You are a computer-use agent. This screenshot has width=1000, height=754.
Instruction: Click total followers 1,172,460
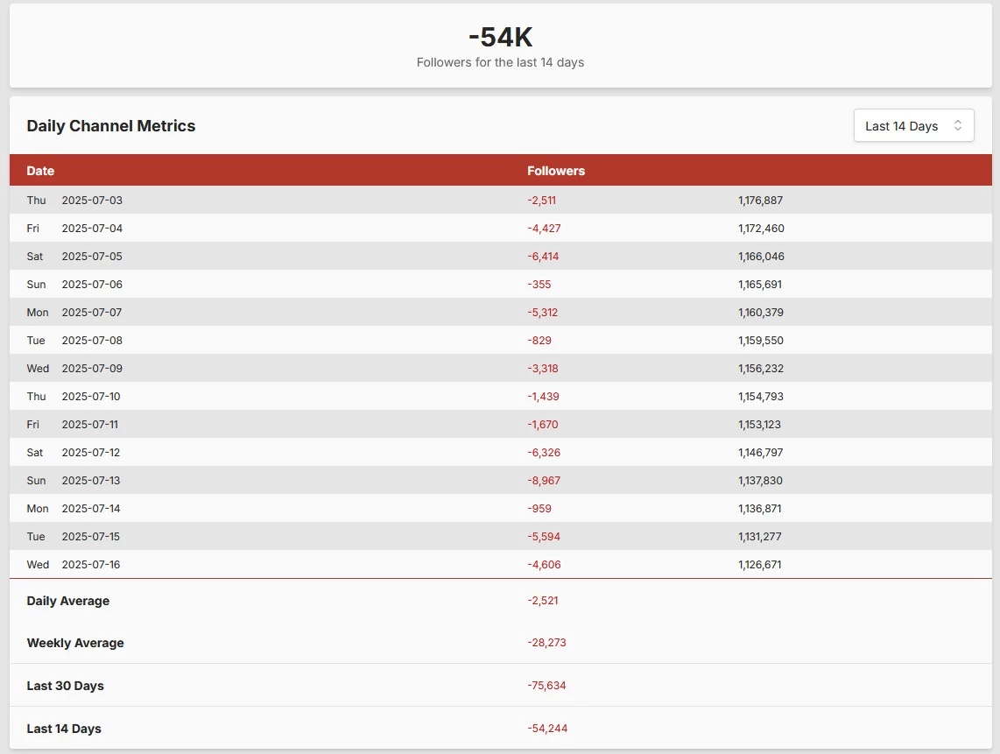pyautogui.click(x=762, y=229)
